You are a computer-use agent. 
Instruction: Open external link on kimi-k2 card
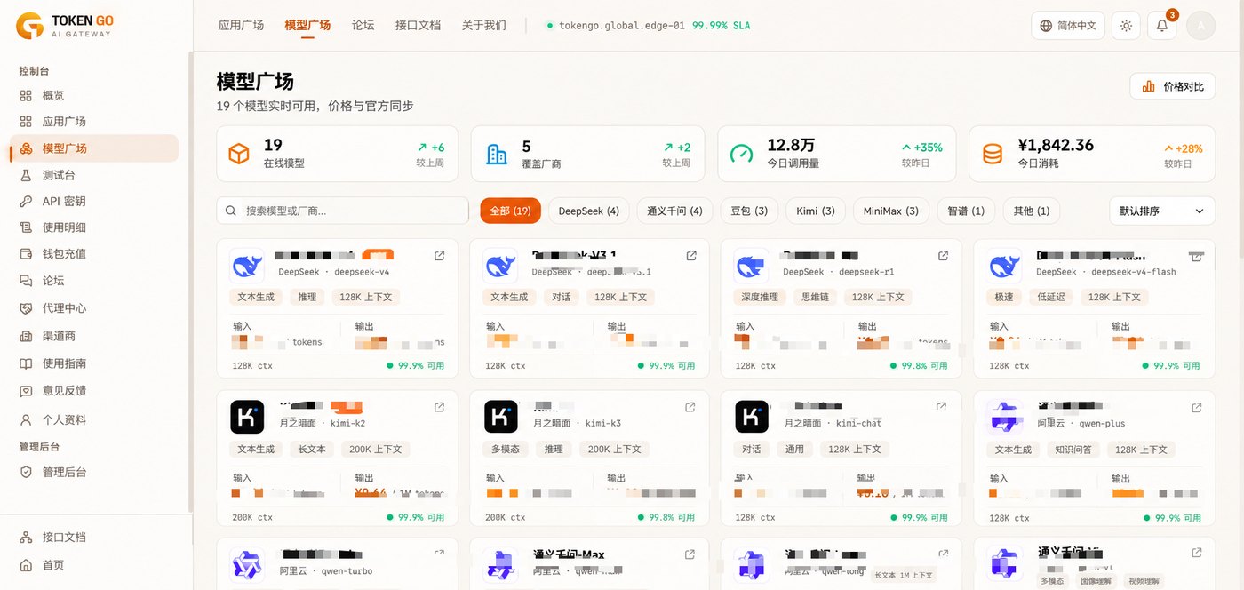439,407
